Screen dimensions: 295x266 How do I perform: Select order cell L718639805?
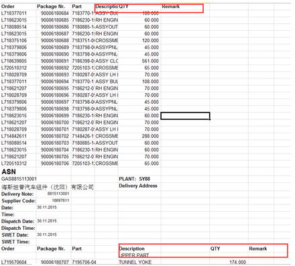14,61
